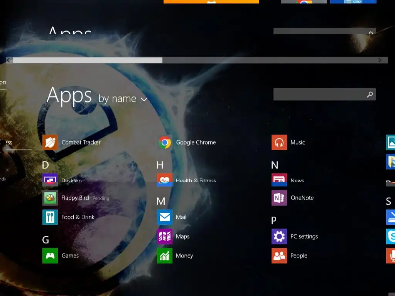Click the 'Food & Drink' label text

click(78, 217)
